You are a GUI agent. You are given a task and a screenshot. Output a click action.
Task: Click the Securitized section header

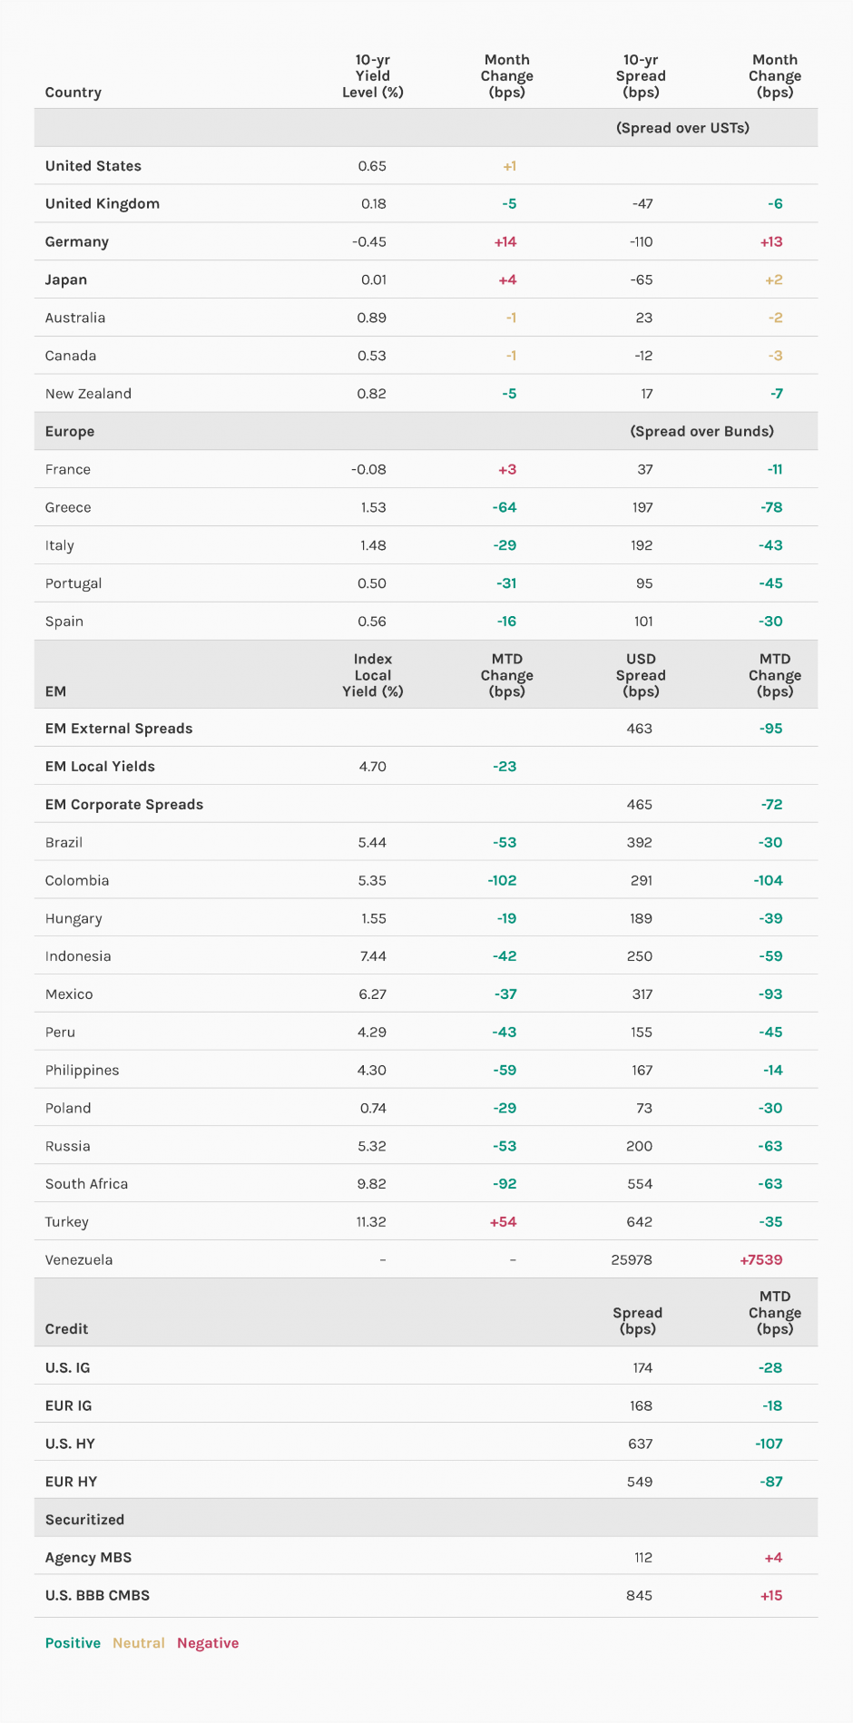click(x=84, y=1520)
